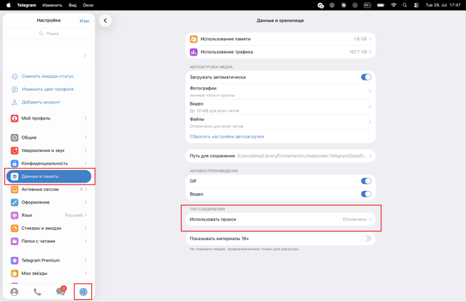Disable GIF autoplay switch
The width and height of the screenshot is (466, 302).
[x=366, y=181]
